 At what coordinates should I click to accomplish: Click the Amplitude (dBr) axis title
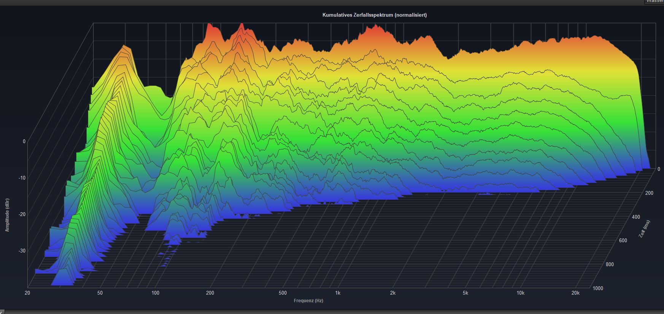7,215
